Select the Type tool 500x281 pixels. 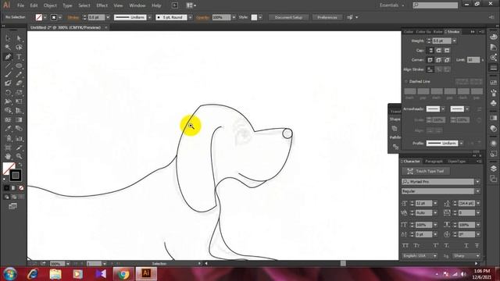(19, 57)
